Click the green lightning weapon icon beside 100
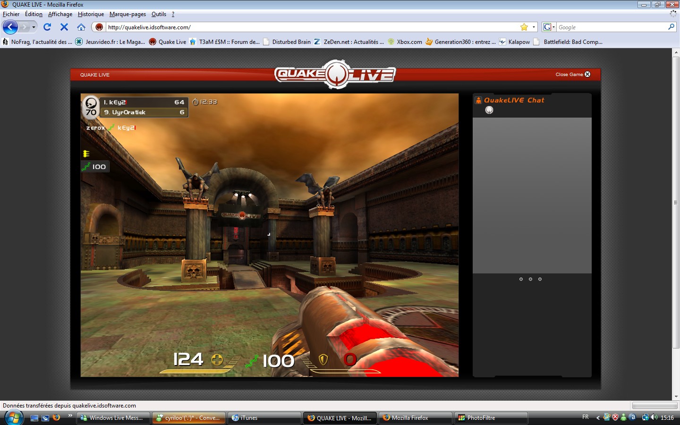 point(252,361)
